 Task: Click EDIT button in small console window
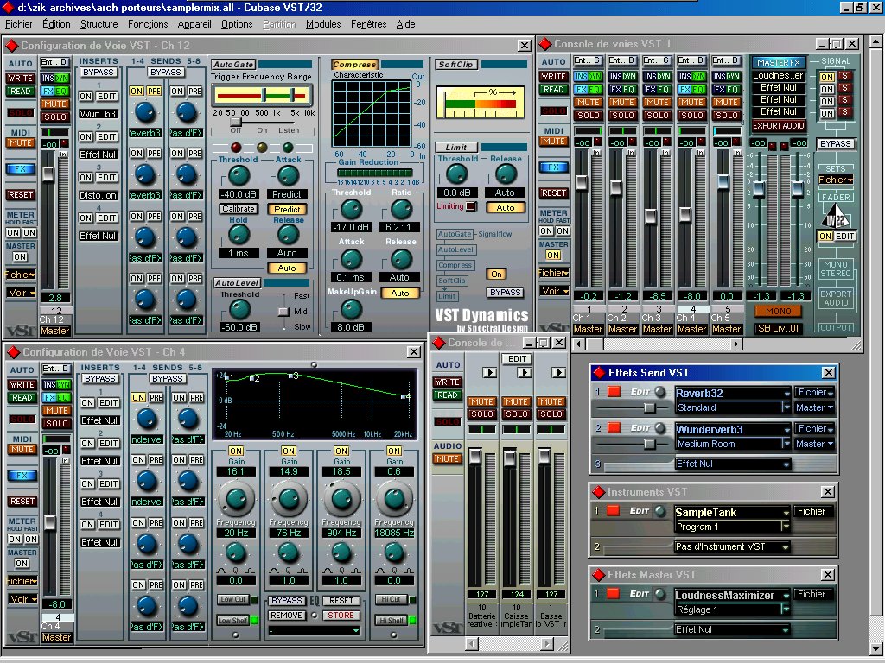517,359
